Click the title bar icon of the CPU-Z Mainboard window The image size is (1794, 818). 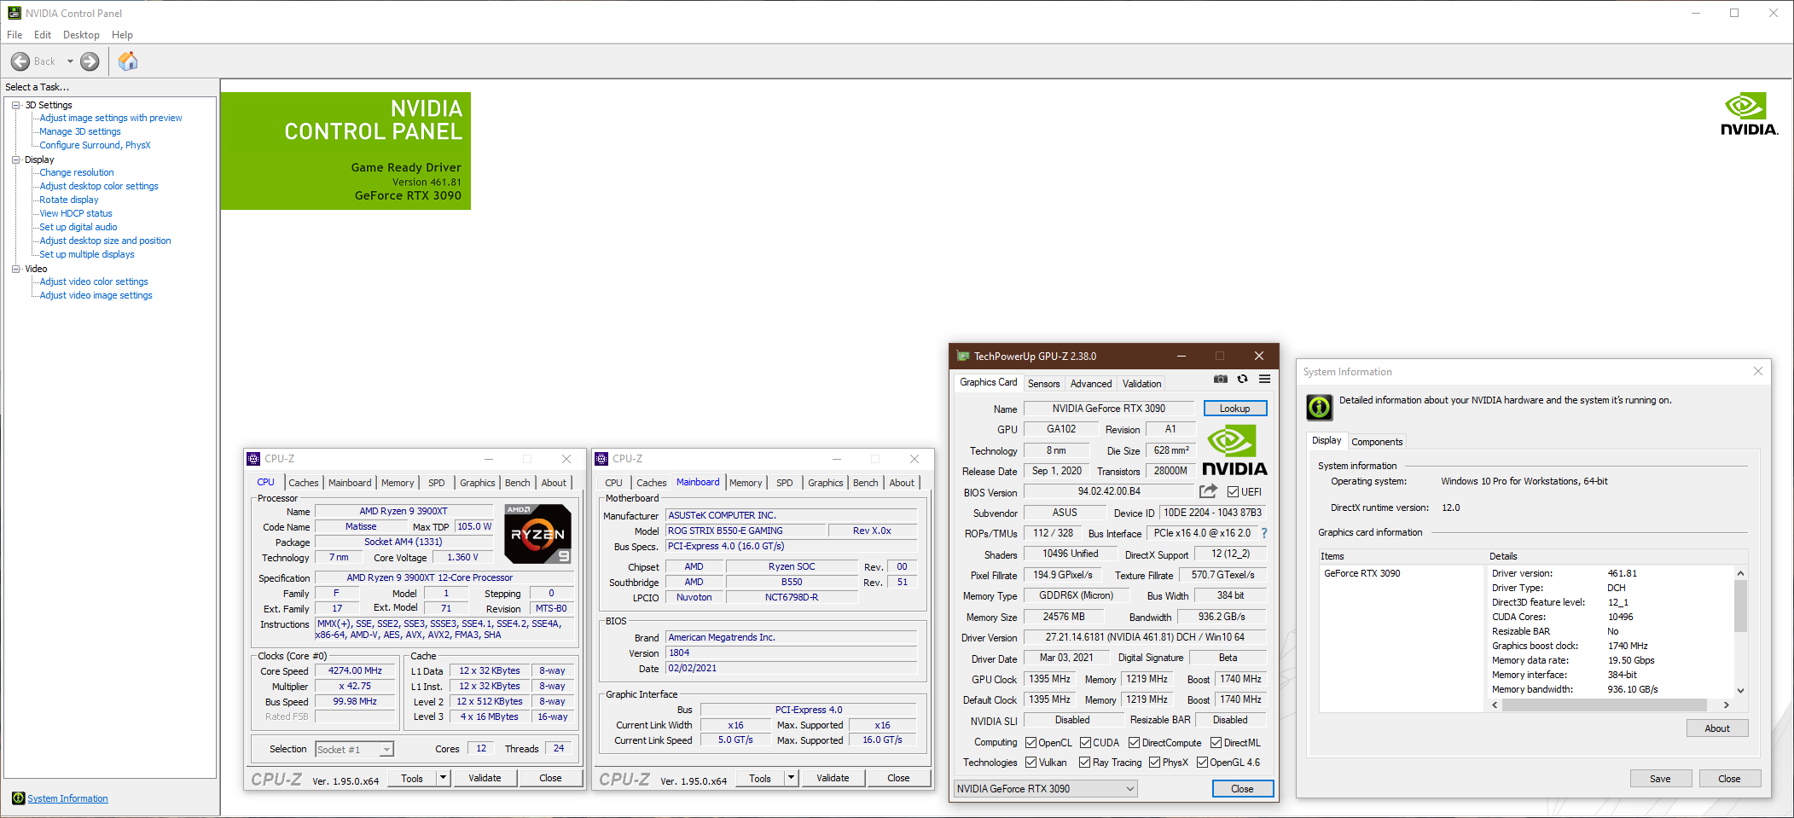(601, 459)
